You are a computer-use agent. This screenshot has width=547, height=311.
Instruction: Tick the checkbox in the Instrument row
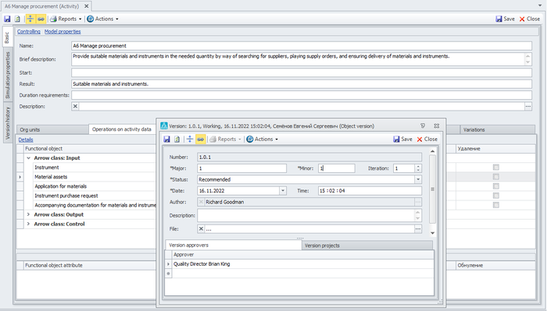(x=496, y=168)
